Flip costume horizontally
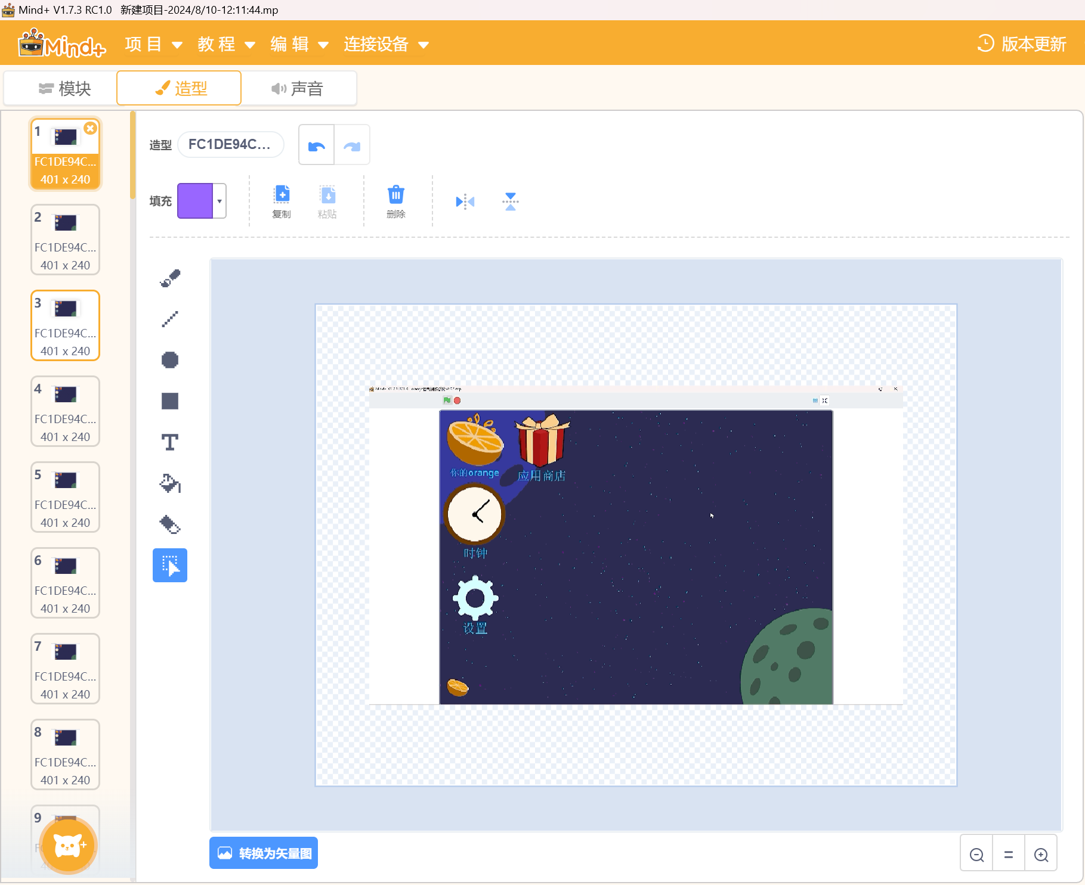The height and width of the screenshot is (885, 1085). pos(465,201)
